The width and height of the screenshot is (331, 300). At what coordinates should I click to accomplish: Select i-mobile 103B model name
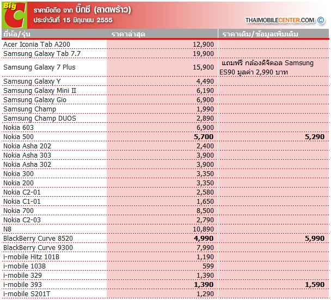pos(24,266)
